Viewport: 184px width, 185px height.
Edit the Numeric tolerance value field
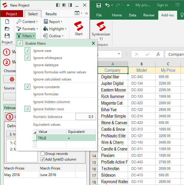coord(86,116)
